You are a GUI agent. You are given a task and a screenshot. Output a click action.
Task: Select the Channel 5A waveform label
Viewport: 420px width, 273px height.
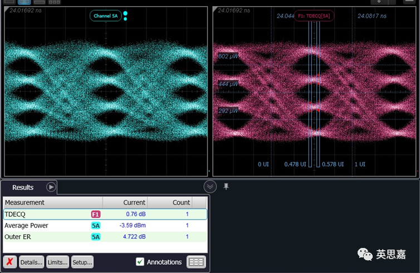pos(105,16)
